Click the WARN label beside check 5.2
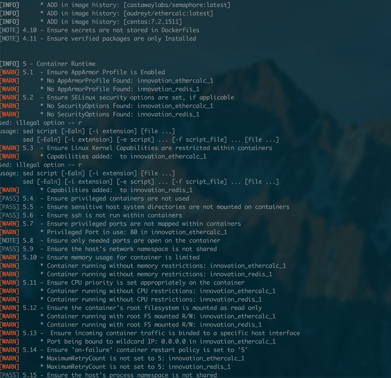The image size is (391, 378). (9, 97)
